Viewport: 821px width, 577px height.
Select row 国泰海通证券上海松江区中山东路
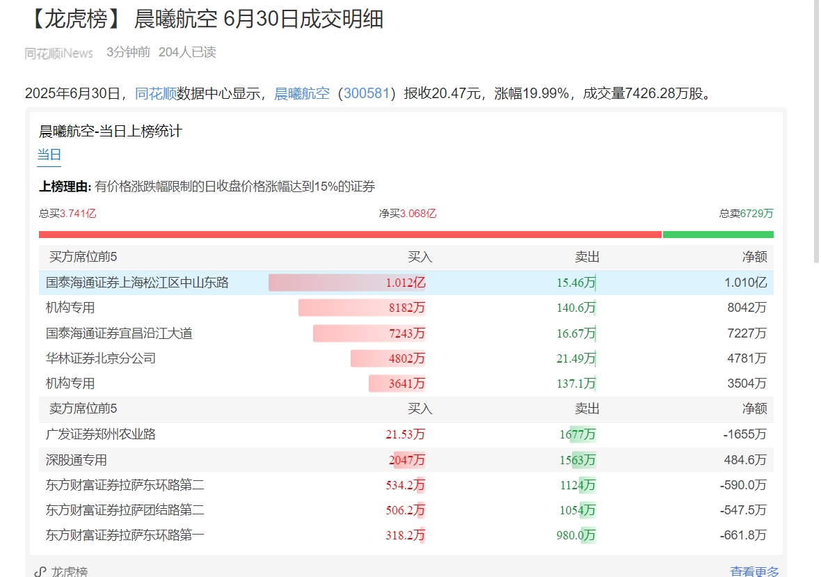[406, 283]
